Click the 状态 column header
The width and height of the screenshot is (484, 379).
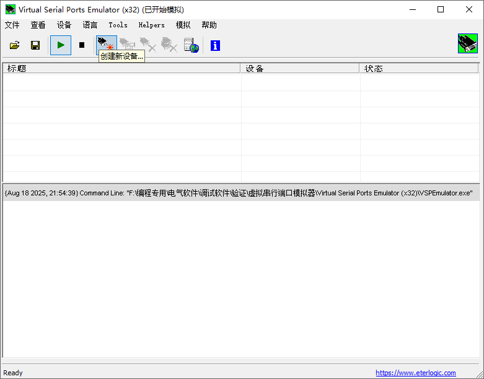coord(419,68)
